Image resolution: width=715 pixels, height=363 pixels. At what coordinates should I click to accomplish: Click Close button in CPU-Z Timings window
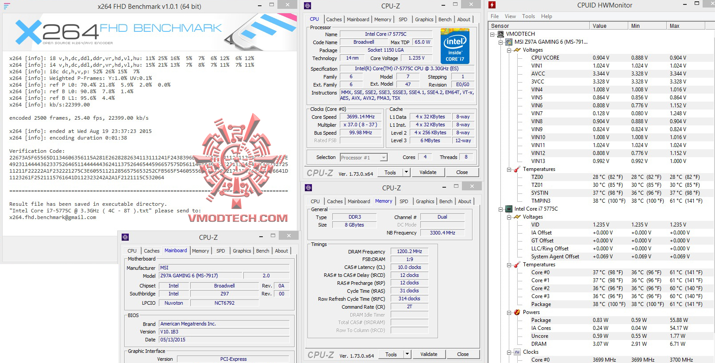[463, 354]
